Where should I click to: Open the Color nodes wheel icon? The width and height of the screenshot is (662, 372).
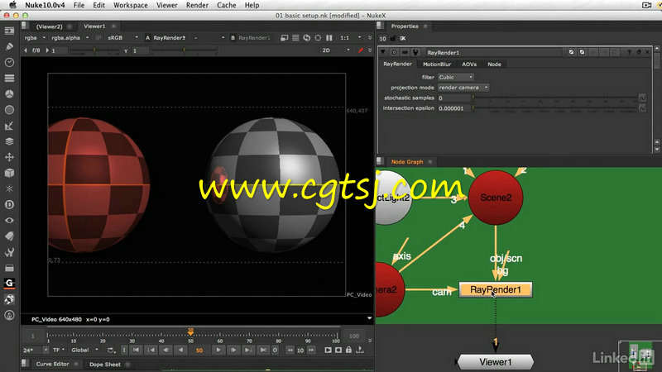point(9,94)
